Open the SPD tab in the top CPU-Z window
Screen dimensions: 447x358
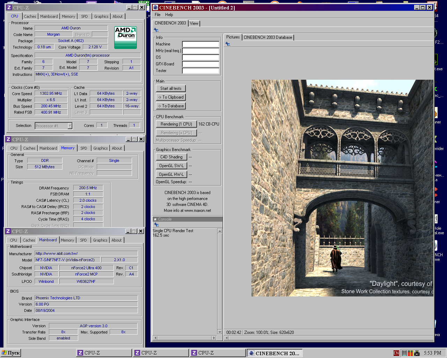tap(85, 16)
